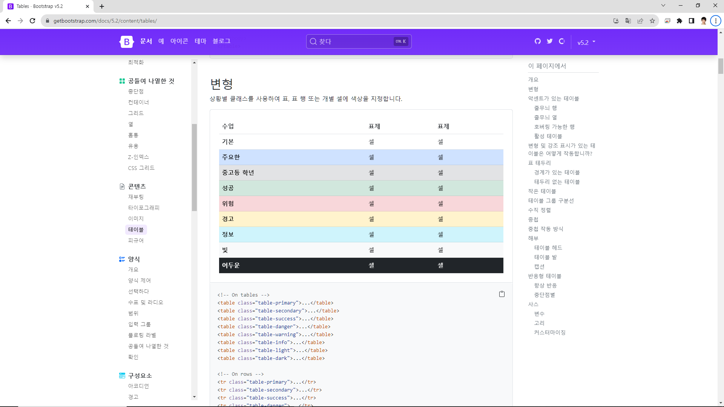Click the Bootstrap logo icon

click(x=127, y=42)
